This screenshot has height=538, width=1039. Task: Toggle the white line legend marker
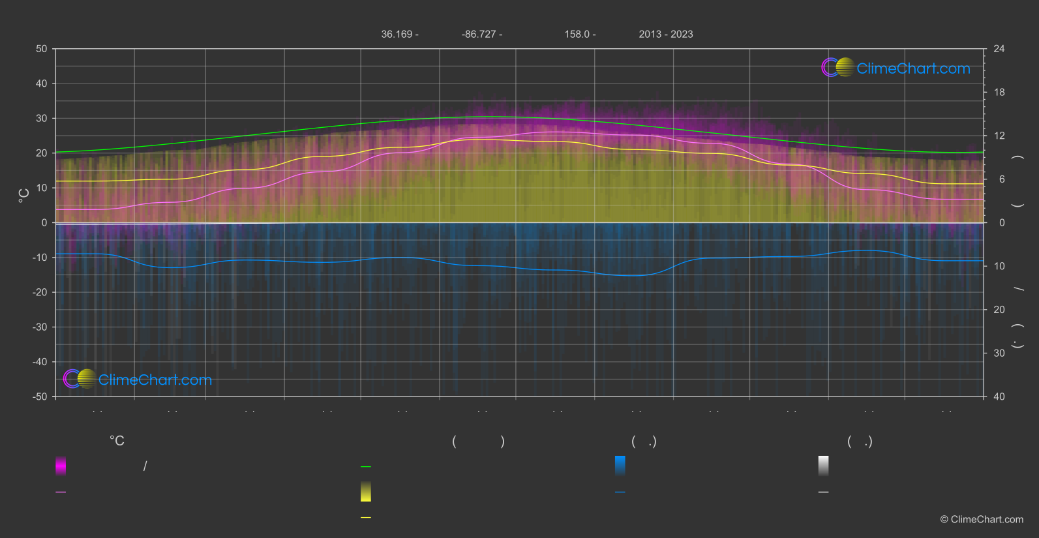pyautogui.click(x=824, y=492)
